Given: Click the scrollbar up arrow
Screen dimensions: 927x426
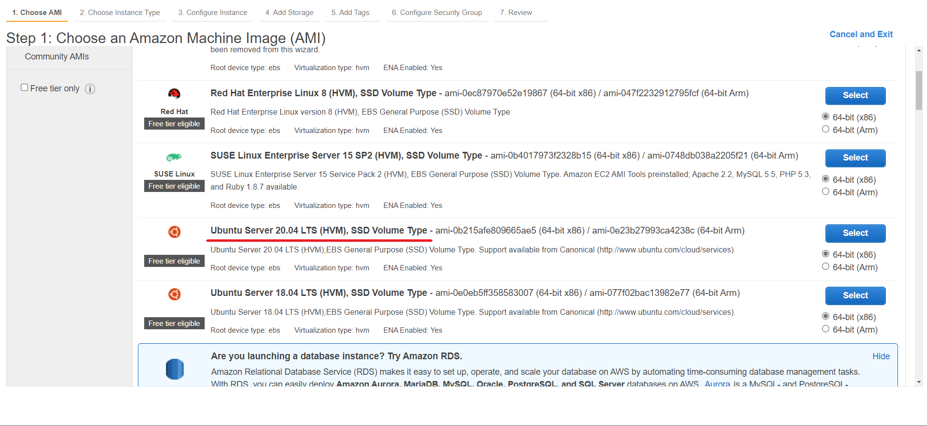Looking at the screenshot, I should (x=919, y=50).
